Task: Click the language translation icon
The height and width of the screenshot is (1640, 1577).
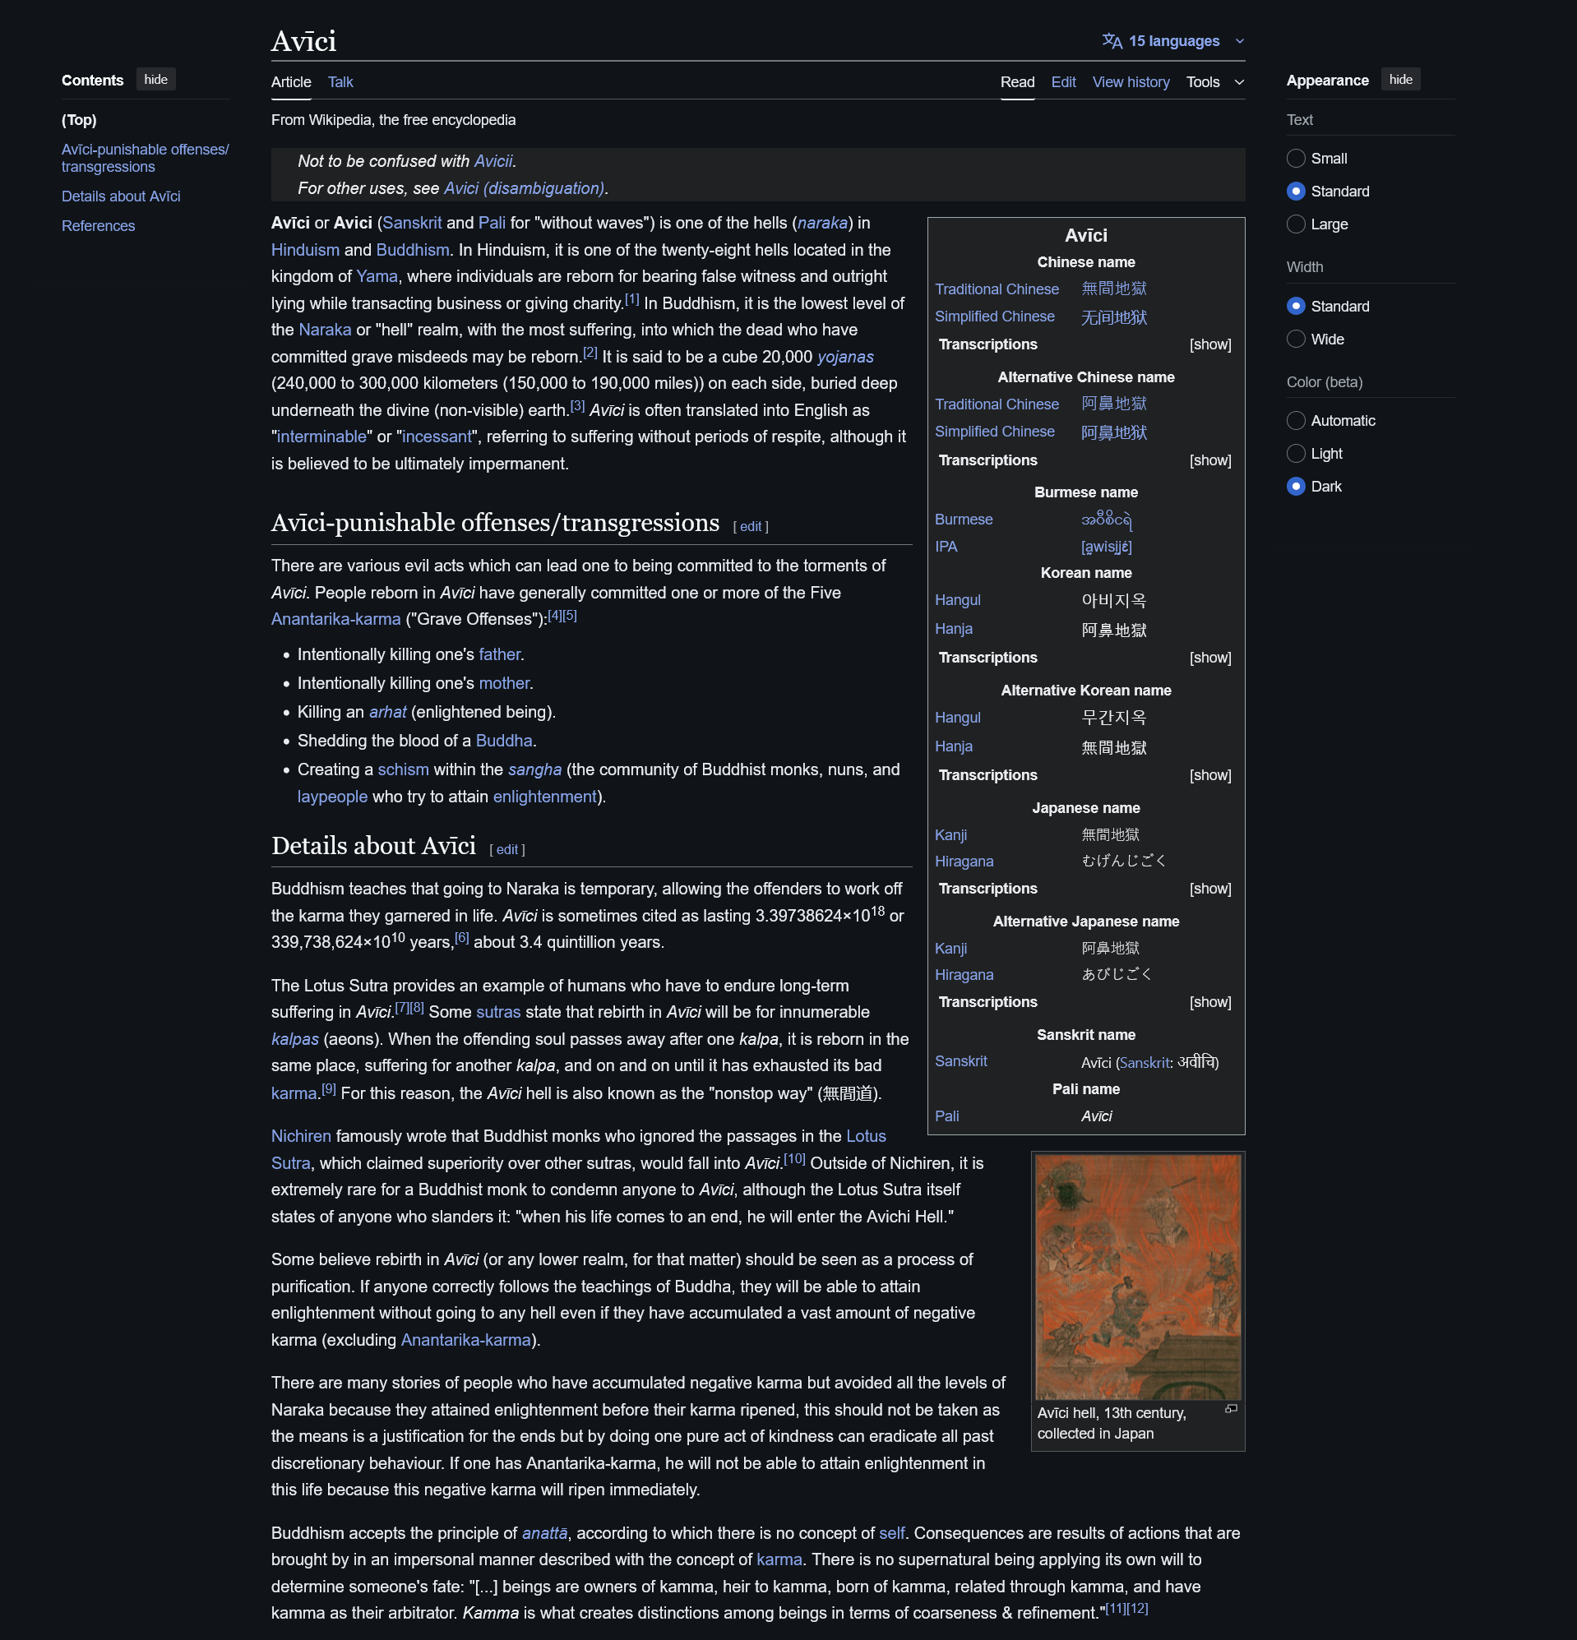Action: pyautogui.click(x=1112, y=41)
